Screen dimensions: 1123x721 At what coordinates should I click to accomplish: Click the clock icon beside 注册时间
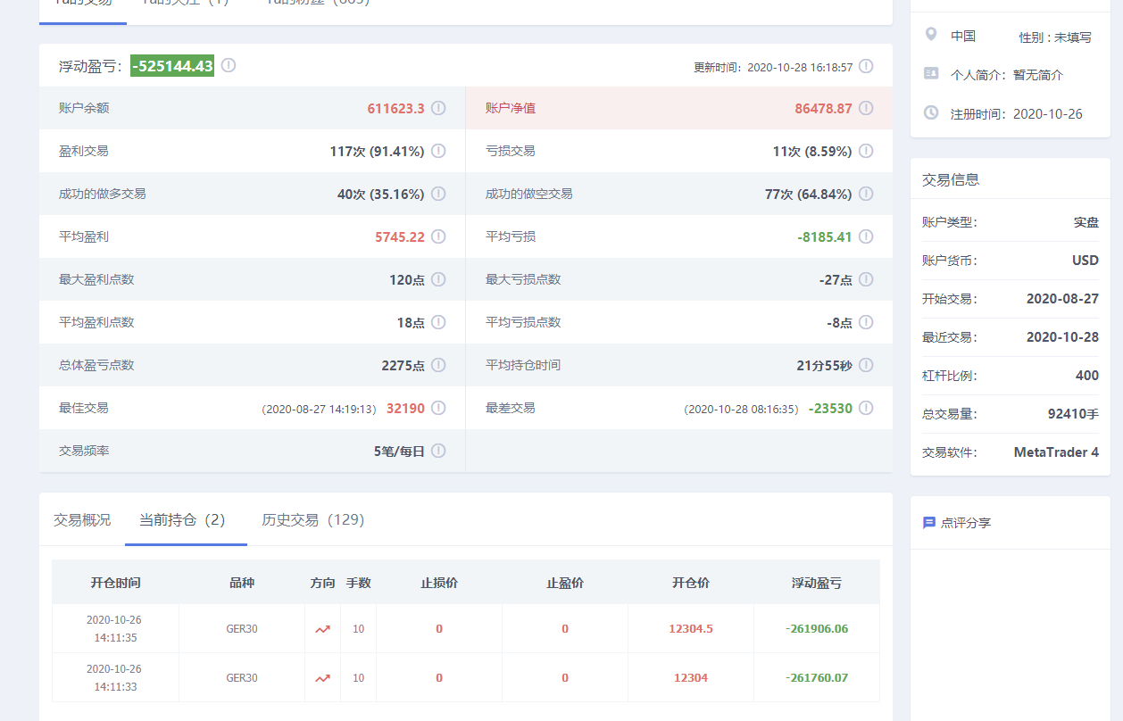click(x=931, y=112)
